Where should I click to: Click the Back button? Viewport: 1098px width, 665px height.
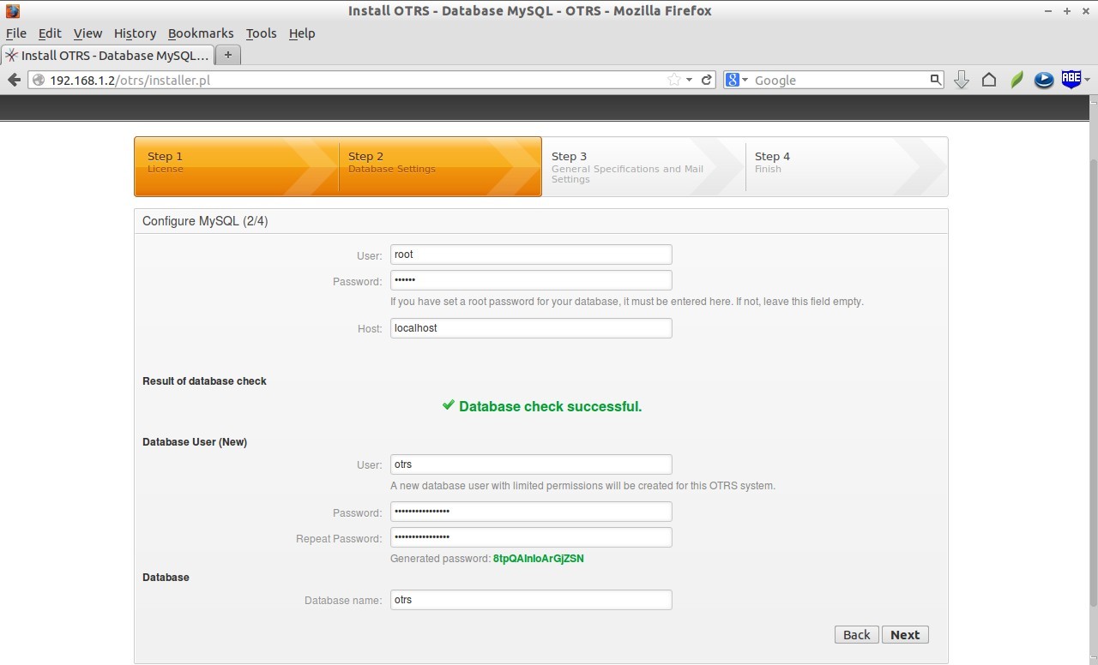pos(856,635)
